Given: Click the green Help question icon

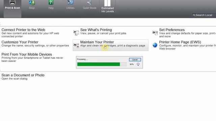Looking at the screenshot, I should [51, 2].
